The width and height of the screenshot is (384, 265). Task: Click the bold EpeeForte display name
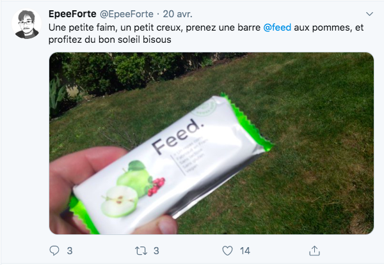[72, 14]
